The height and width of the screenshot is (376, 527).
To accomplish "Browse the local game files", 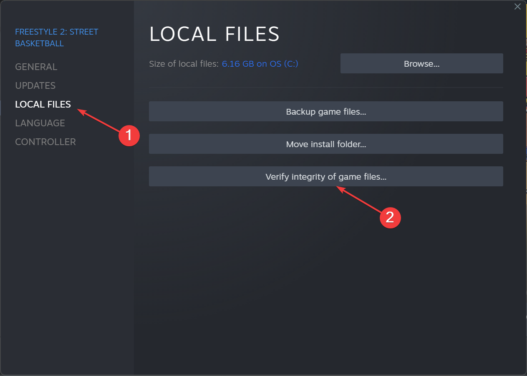I will coord(421,63).
